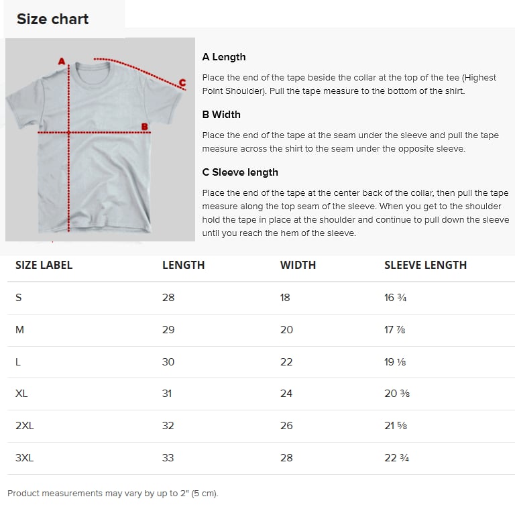Click the LENGTH column header
515x515 pixels.
(x=183, y=265)
